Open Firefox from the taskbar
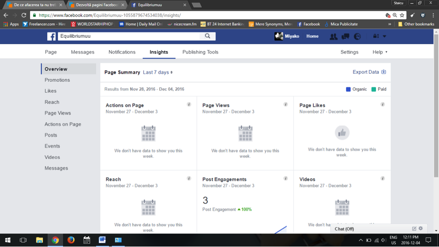Screen dimensions: 439x247 tap(71, 240)
